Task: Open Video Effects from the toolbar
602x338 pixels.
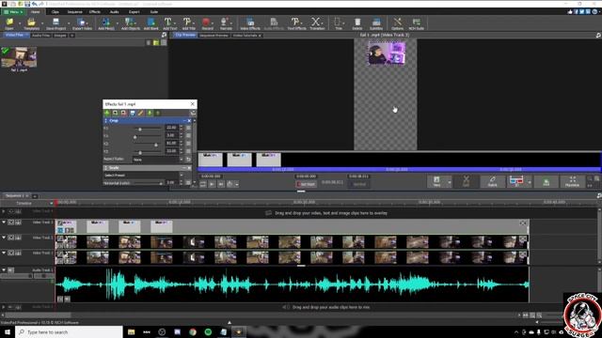Action: coord(250,23)
